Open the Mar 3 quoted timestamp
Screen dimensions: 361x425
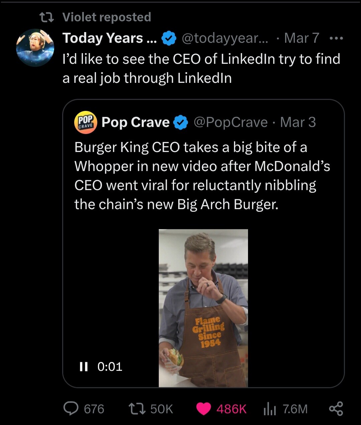pyautogui.click(x=298, y=122)
